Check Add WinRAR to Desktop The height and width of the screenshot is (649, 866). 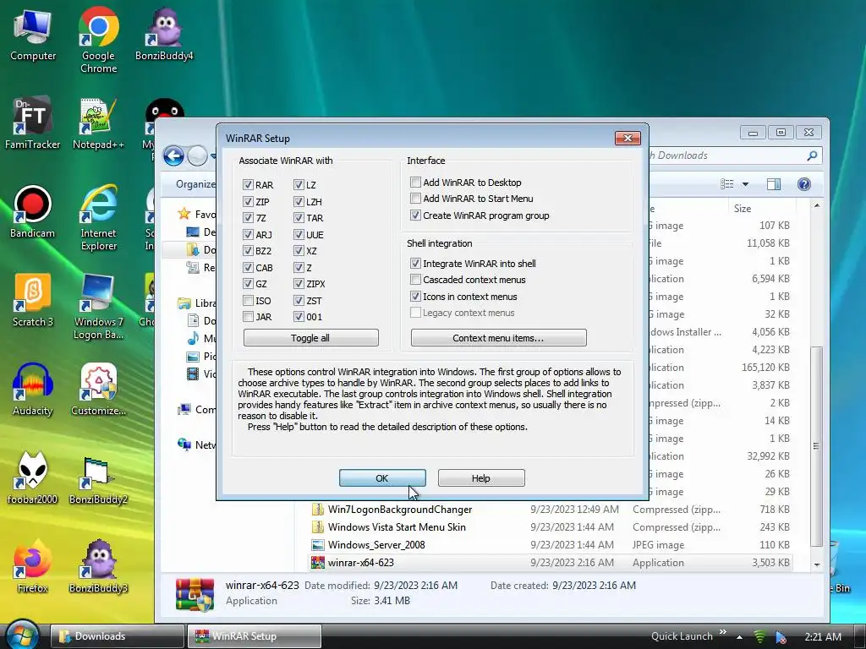[x=415, y=183]
